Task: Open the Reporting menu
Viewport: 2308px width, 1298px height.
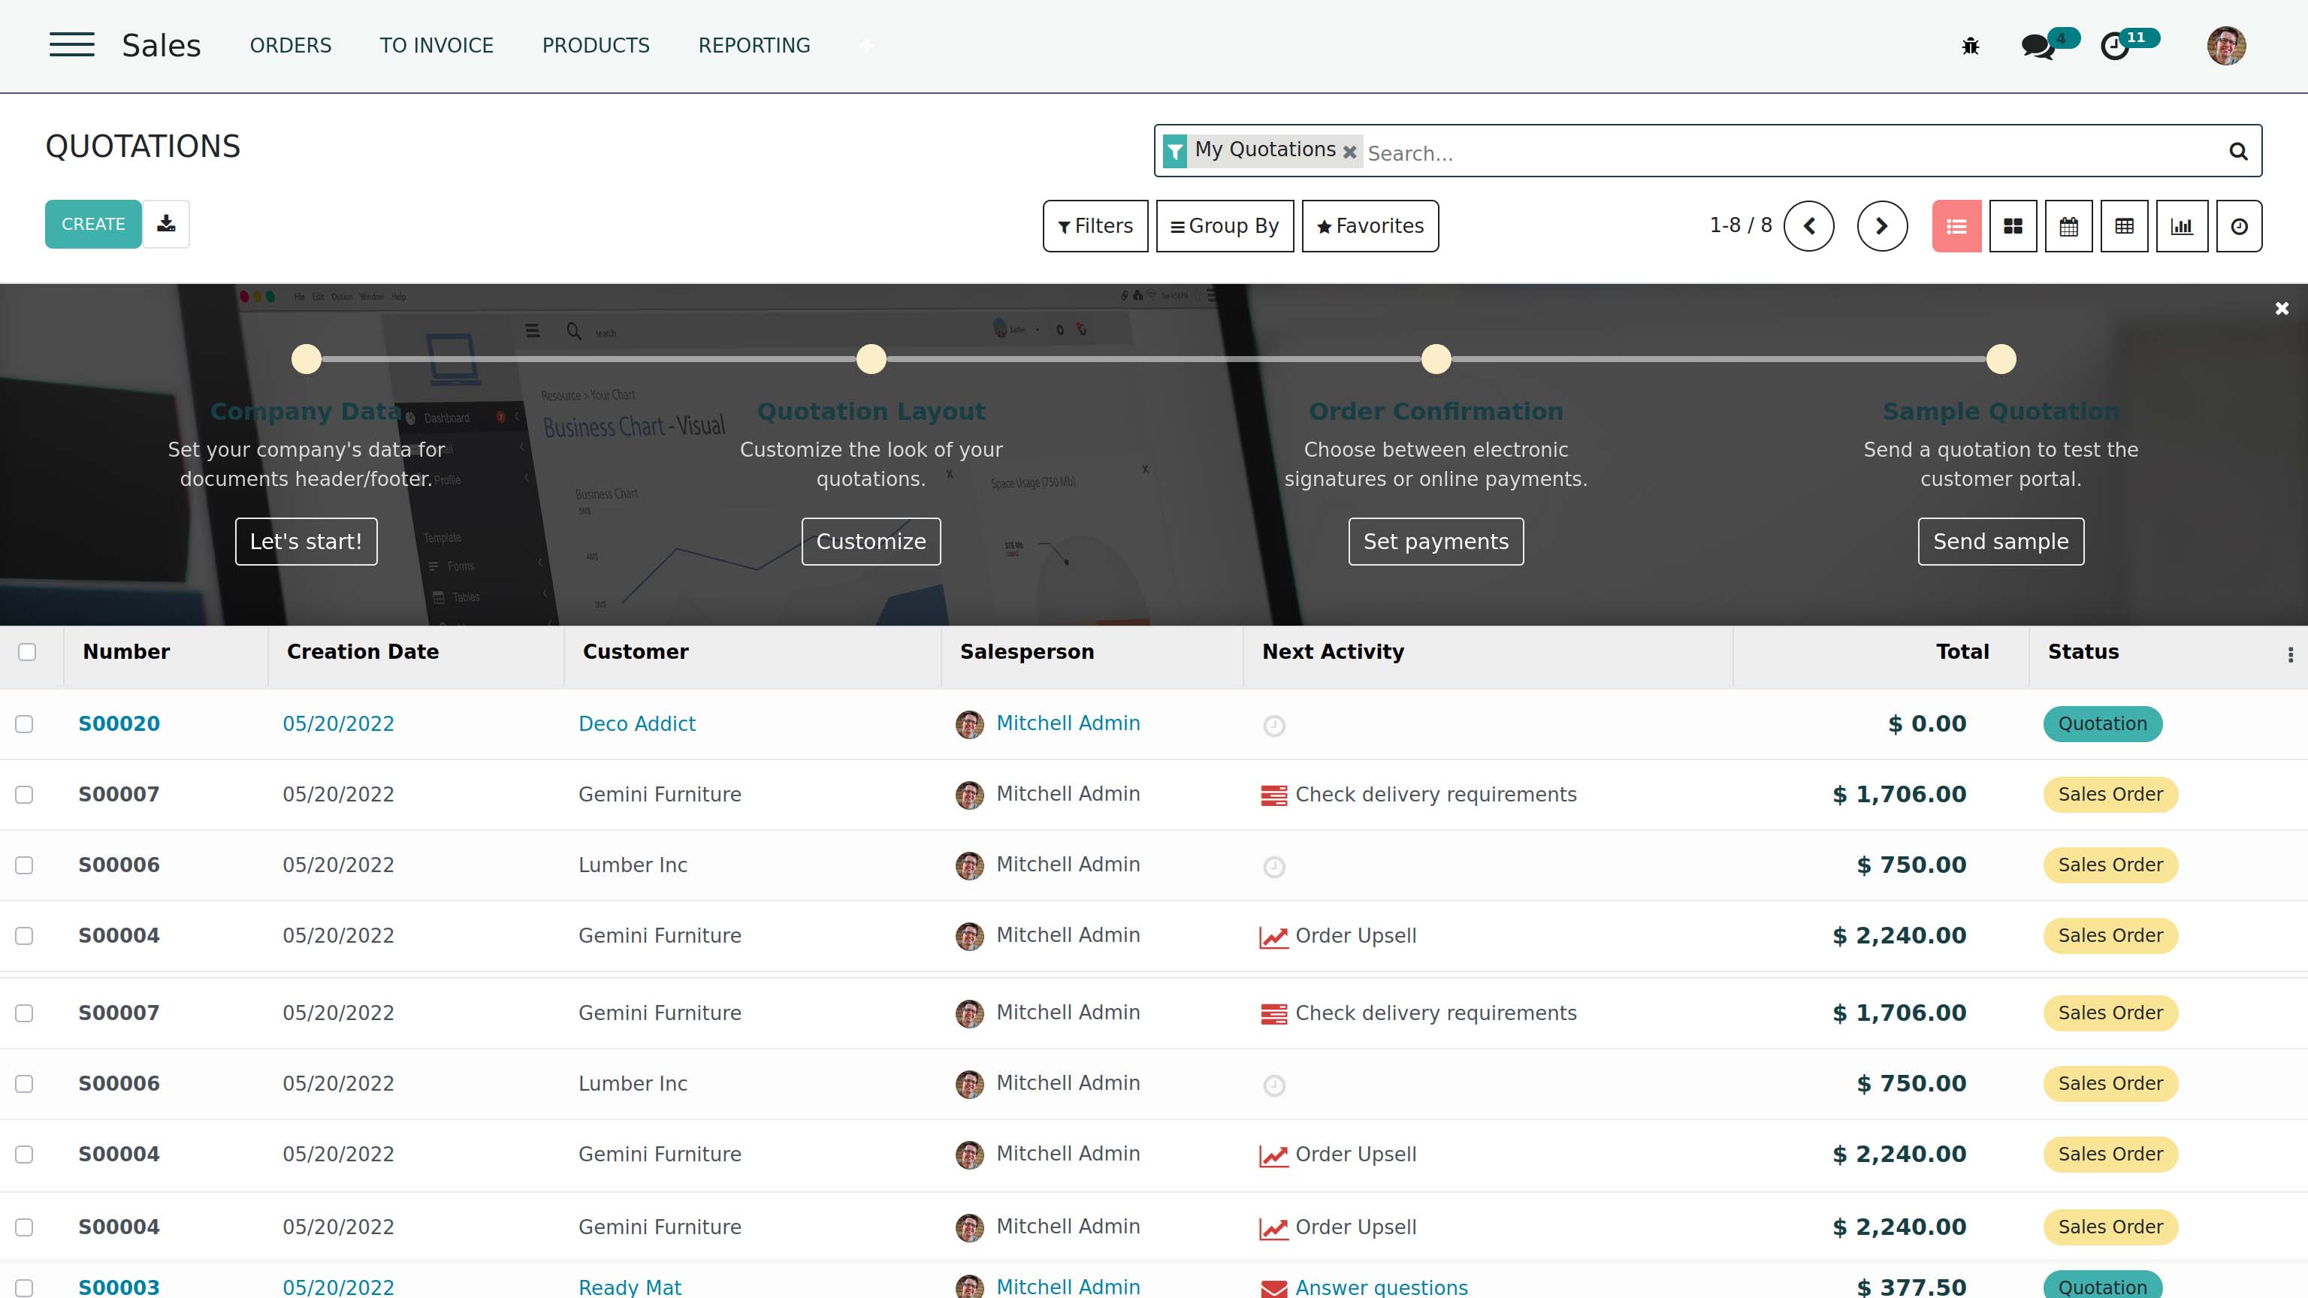Action: pyautogui.click(x=754, y=46)
